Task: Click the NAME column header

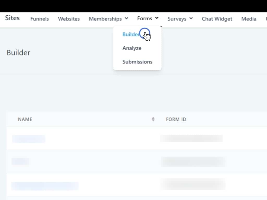Action: click(x=25, y=119)
